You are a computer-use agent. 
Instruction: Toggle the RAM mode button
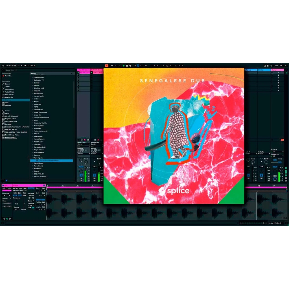click(24, 195)
